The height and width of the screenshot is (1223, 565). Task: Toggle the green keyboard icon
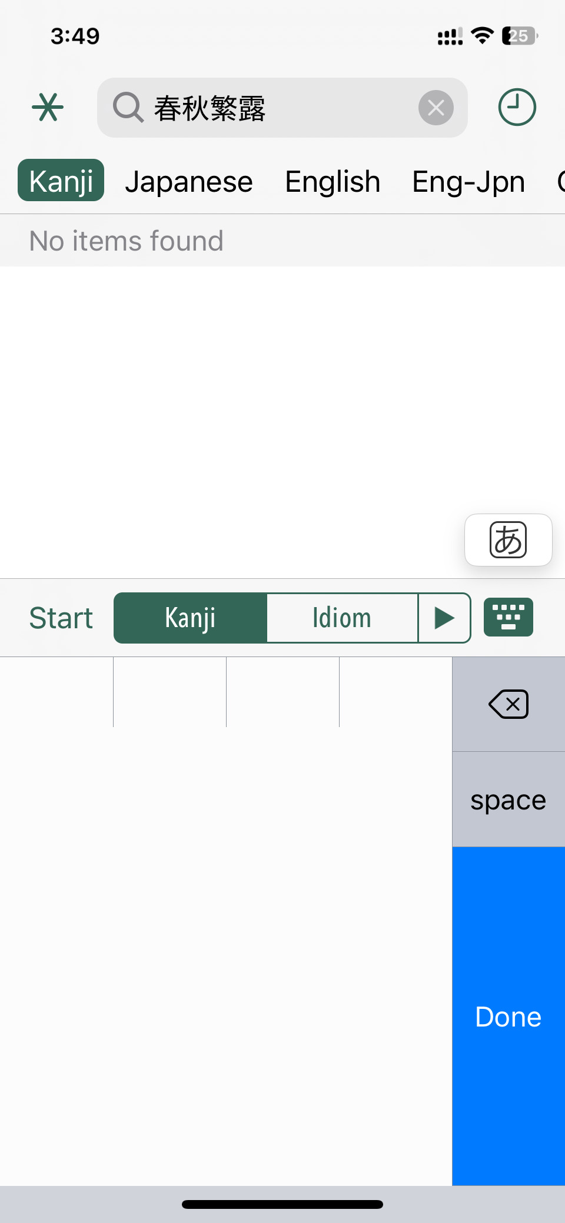coord(508,617)
